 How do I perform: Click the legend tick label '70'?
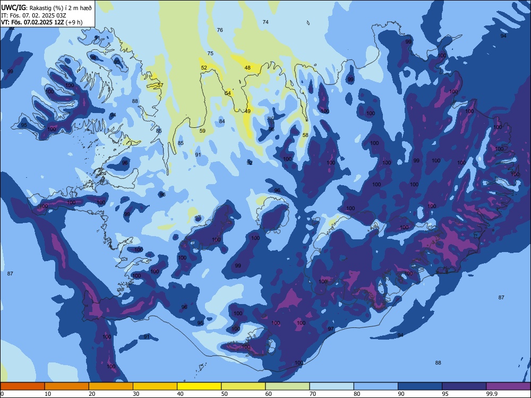click(313, 394)
